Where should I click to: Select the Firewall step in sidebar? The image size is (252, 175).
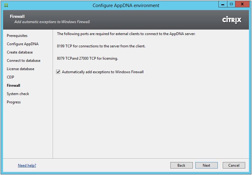(x=14, y=86)
